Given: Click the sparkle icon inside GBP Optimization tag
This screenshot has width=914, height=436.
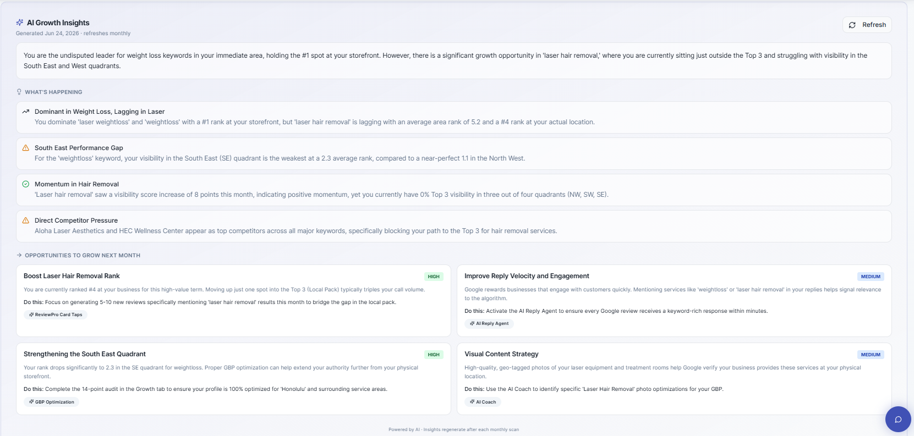Looking at the screenshot, I should click(x=31, y=402).
